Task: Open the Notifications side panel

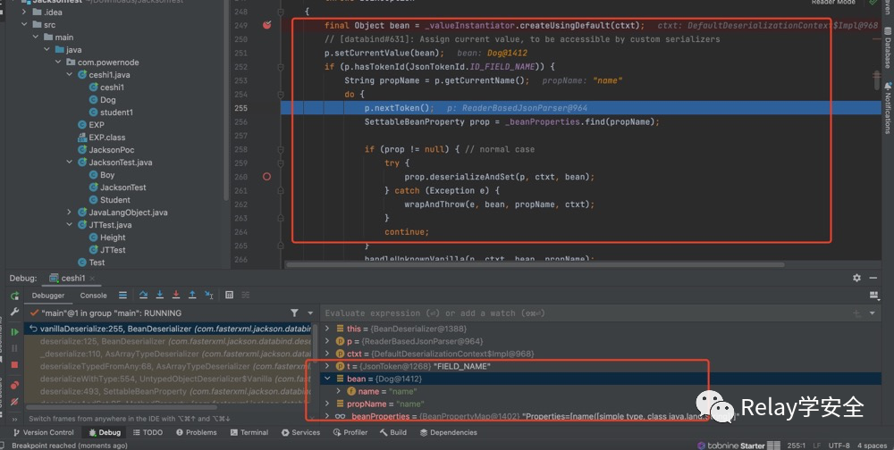Action: 887,108
